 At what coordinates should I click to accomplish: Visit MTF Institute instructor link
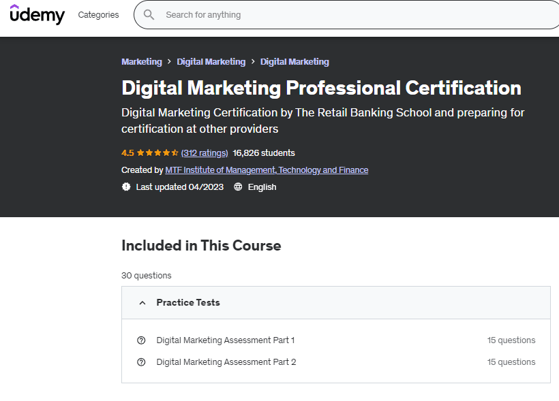click(267, 170)
